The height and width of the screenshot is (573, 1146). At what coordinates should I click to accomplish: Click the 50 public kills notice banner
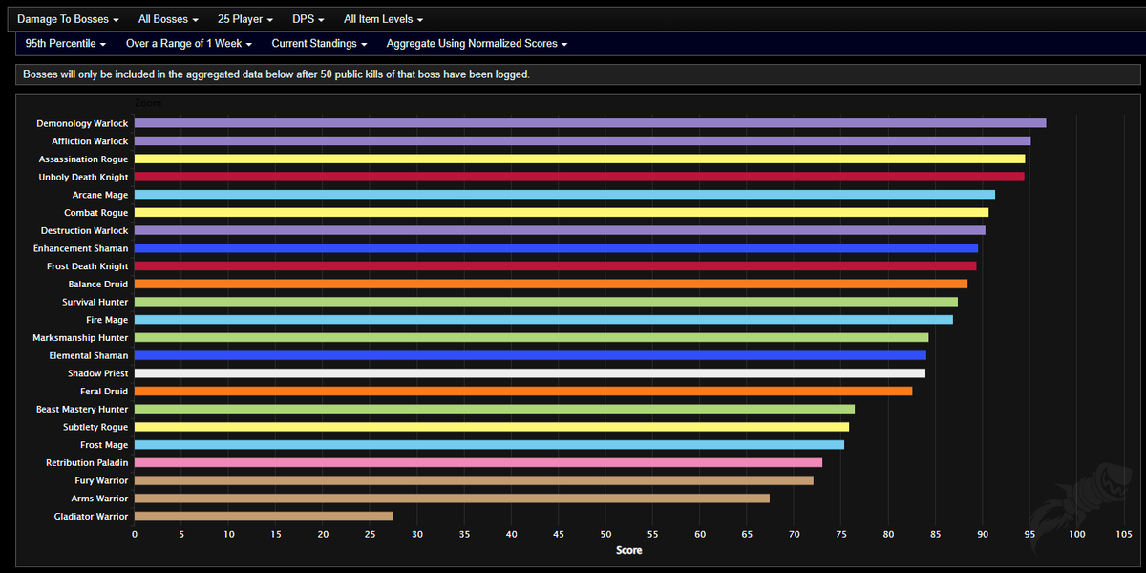click(573, 74)
